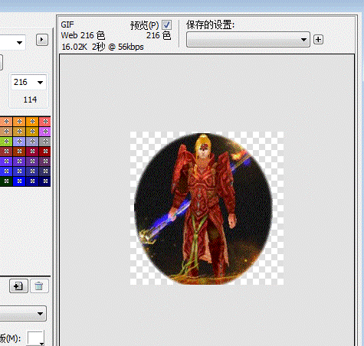Click the '216 色' text under the preview checkbox
Image resolution: width=364 pixels, height=346 pixels.
click(159, 35)
